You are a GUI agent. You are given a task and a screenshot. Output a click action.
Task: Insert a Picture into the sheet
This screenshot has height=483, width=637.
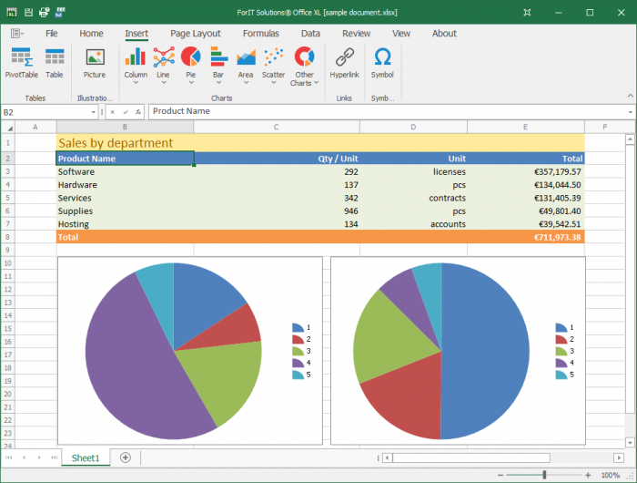tap(95, 63)
